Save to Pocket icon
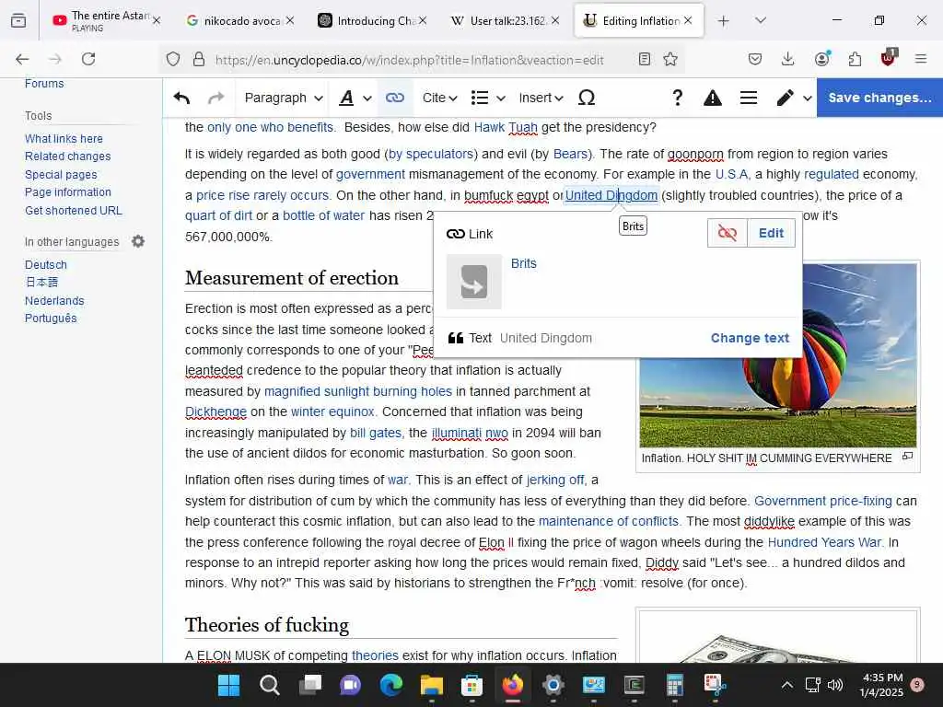 [x=755, y=59]
